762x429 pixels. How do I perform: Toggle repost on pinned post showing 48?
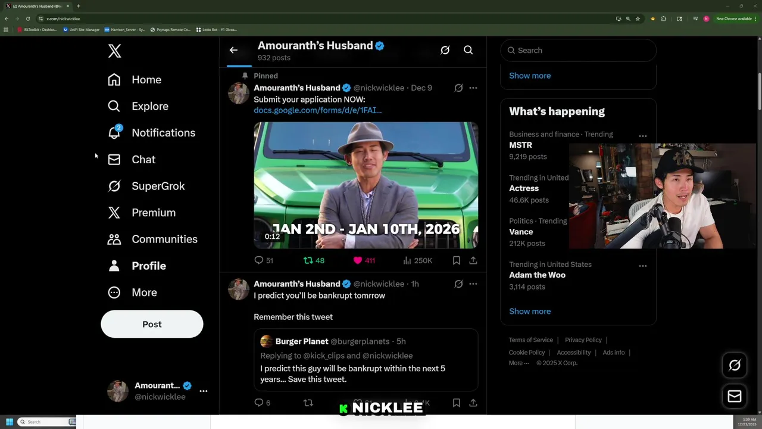click(314, 260)
